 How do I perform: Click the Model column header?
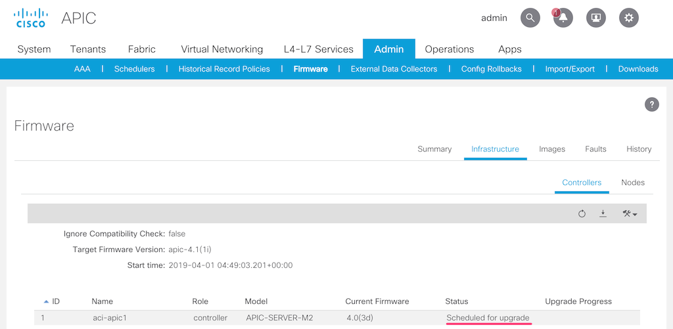click(x=256, y=301)
